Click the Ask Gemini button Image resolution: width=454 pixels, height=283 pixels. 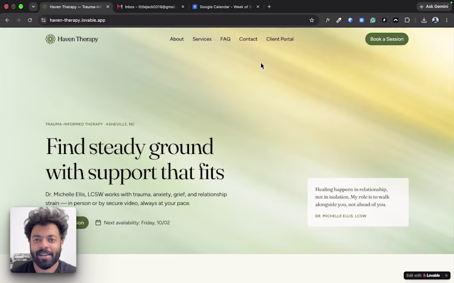coord(434,7)
